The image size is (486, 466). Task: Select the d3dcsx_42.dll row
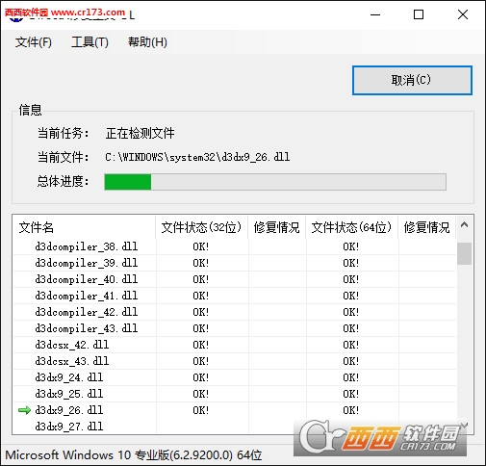pyautogui.click(x=235, y=345)
